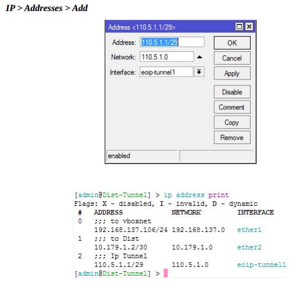The image size is (299, 296).
Task: Click network 10.179.1.0 in terminal
Action: pyautogui.click(x=192, y=247)
